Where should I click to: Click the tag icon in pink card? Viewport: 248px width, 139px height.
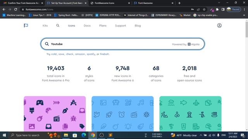[x=82, y=126]
